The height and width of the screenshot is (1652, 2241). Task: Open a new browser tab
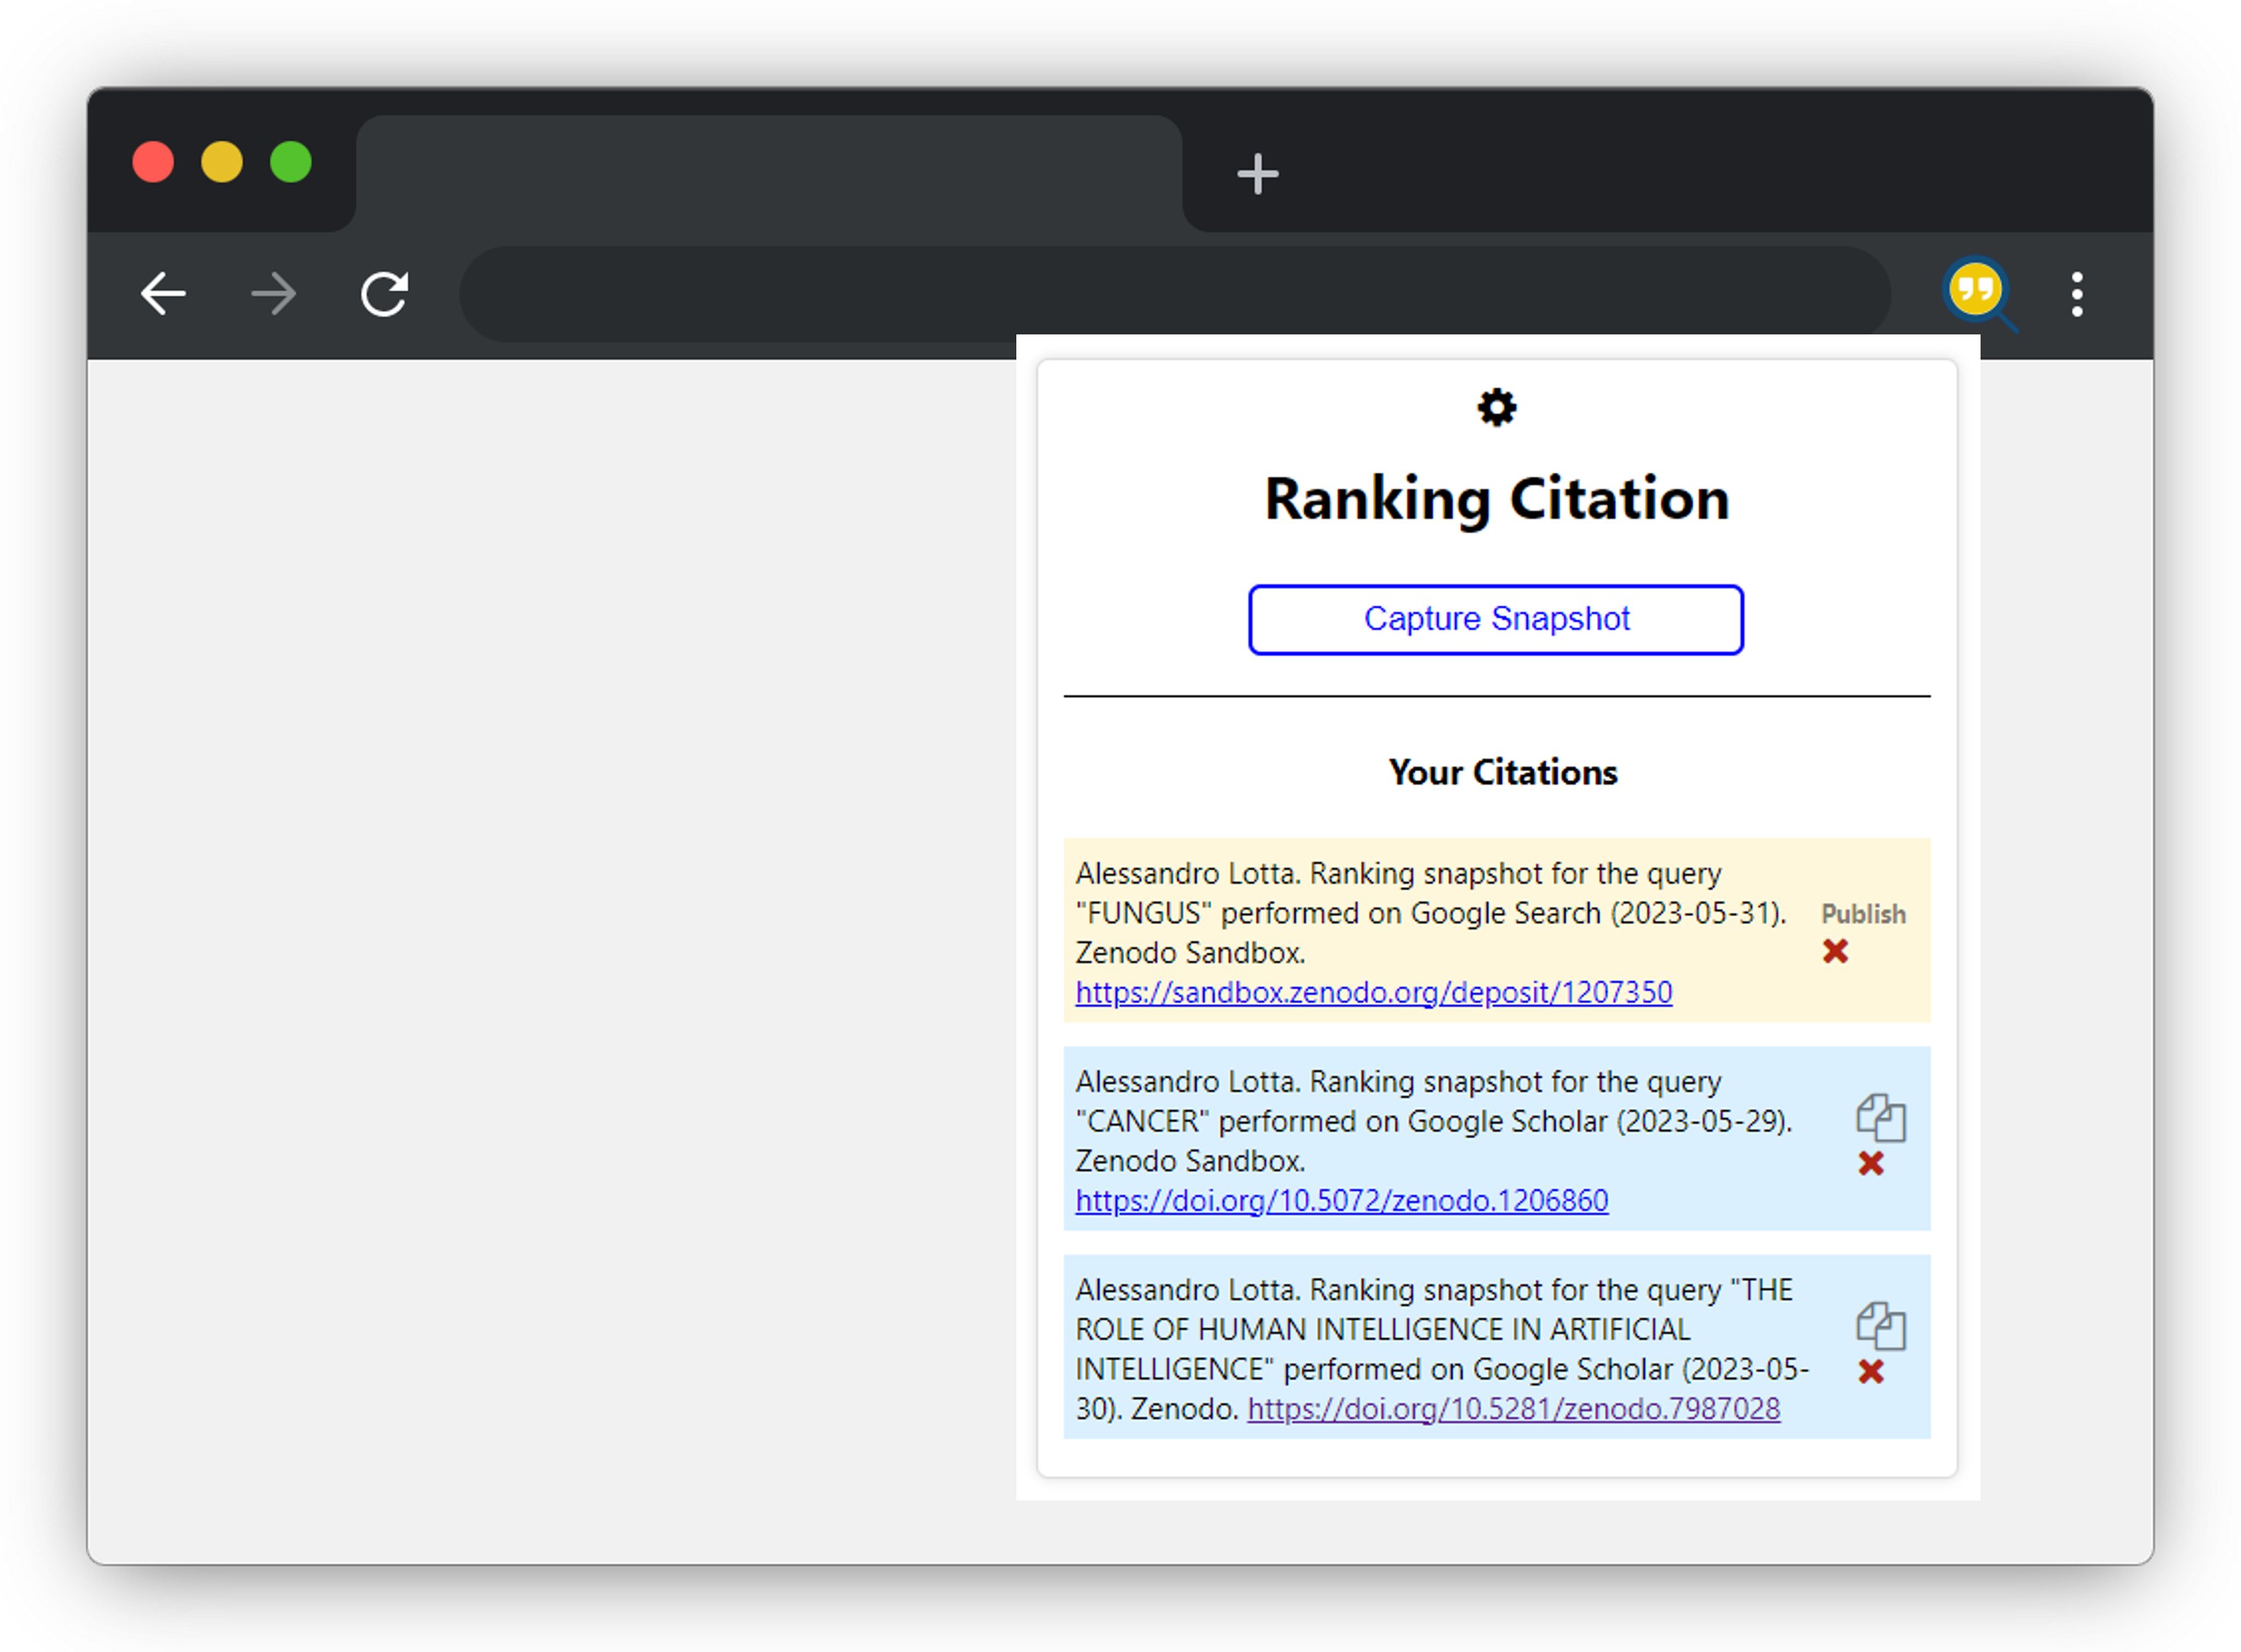tap(1257, 173)
